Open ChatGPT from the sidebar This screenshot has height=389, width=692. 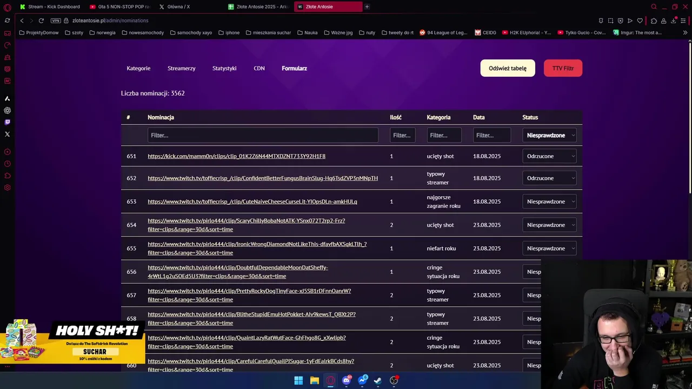pos(7,110)
